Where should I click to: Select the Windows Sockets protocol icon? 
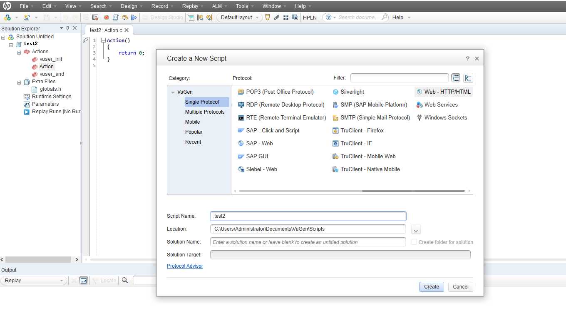[420, 118]
